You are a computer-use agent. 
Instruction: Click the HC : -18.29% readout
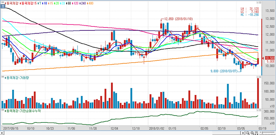(250, 15)
